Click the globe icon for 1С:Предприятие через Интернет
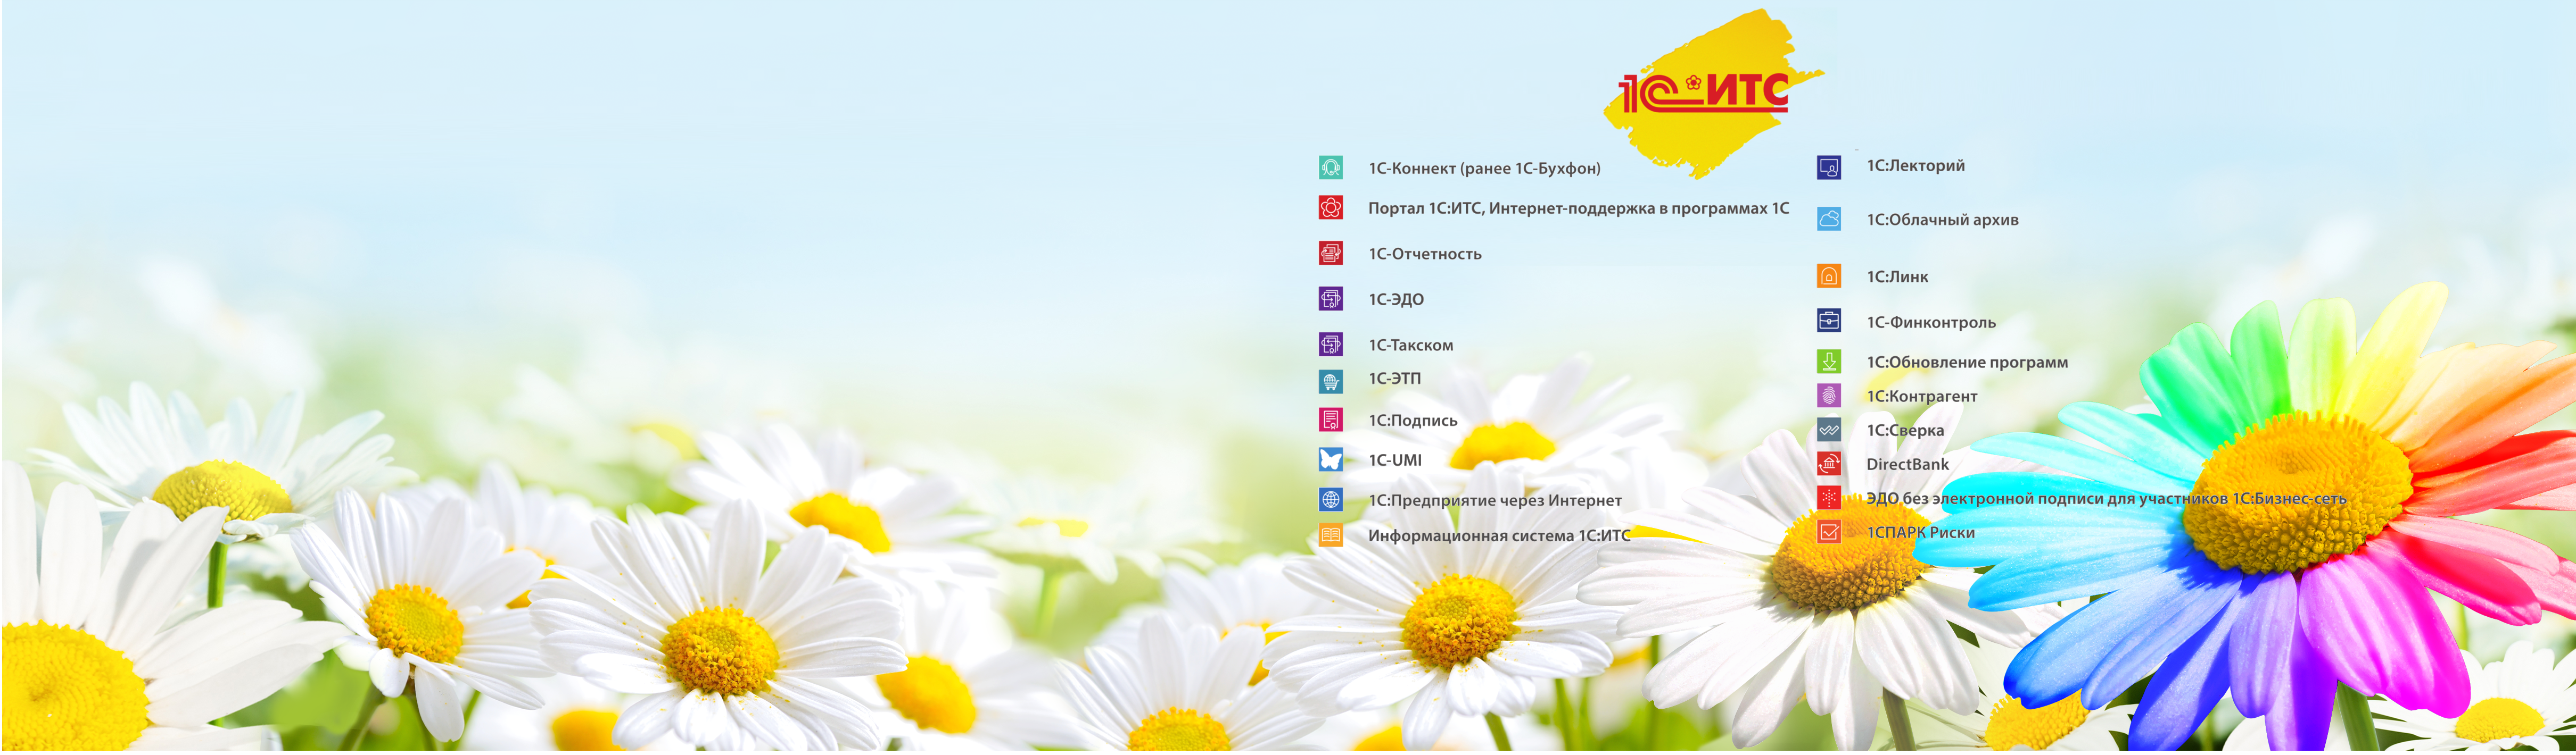This screenshot has width=2576, height=755. pyautogui.click(x=1330, y=499)
